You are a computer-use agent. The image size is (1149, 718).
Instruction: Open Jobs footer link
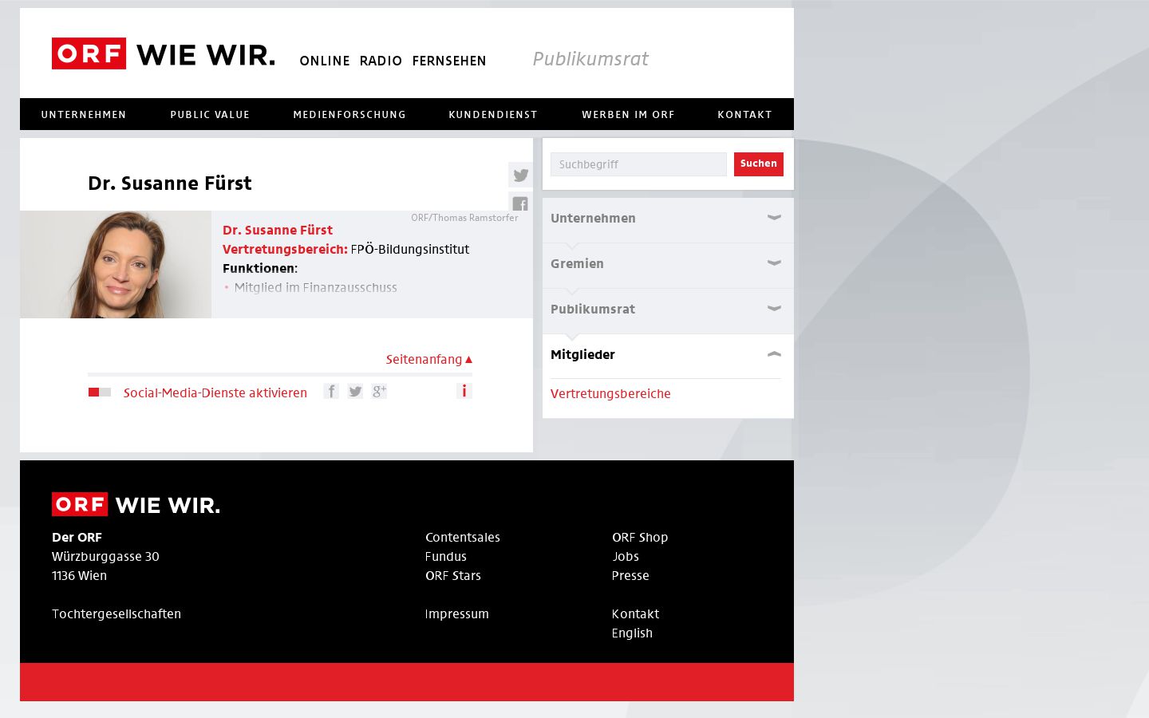click(x=626, y=556)
